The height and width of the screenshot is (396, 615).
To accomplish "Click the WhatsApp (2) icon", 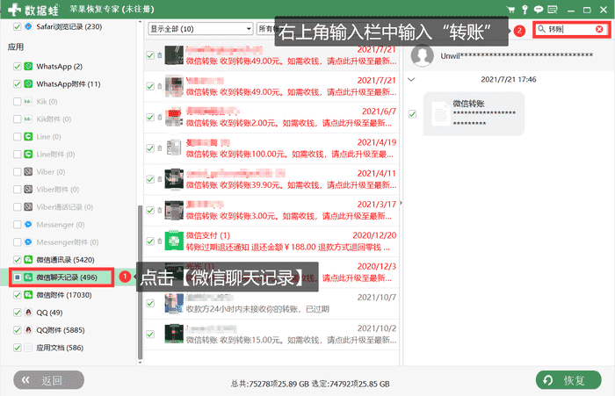I will tap(28, 66).
